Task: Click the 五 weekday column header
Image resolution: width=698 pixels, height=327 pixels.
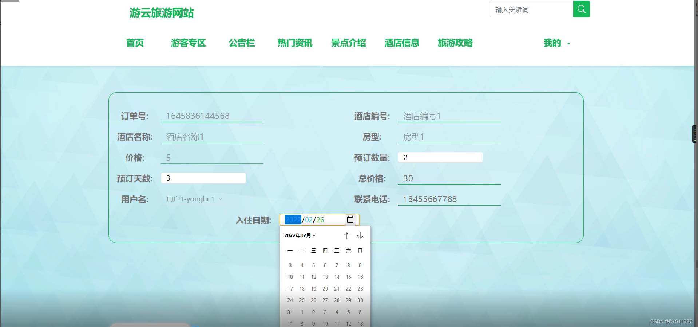Action: (x=337, y=250)
